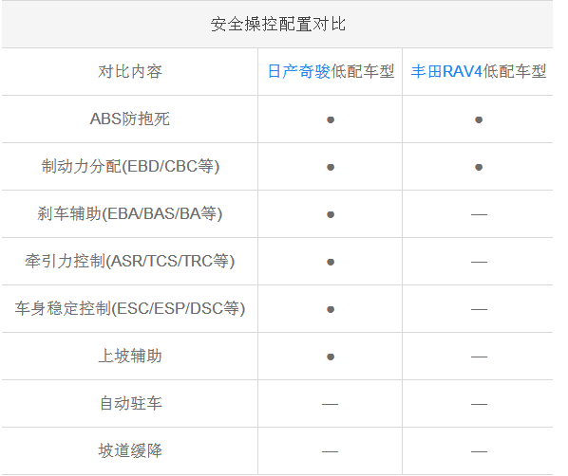
Task: Click the ABS防抱死 dot under 日产奇骏
Action: click(331, 119)
